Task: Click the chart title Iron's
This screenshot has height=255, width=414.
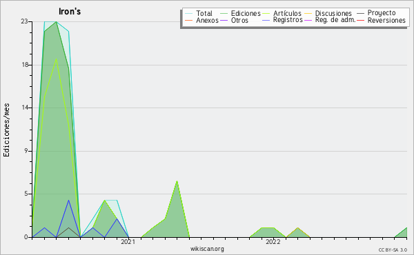Action: [x=70, y=11]
